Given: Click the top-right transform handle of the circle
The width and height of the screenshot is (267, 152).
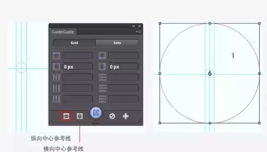Looking at the screenshot, I should (259, 23).
